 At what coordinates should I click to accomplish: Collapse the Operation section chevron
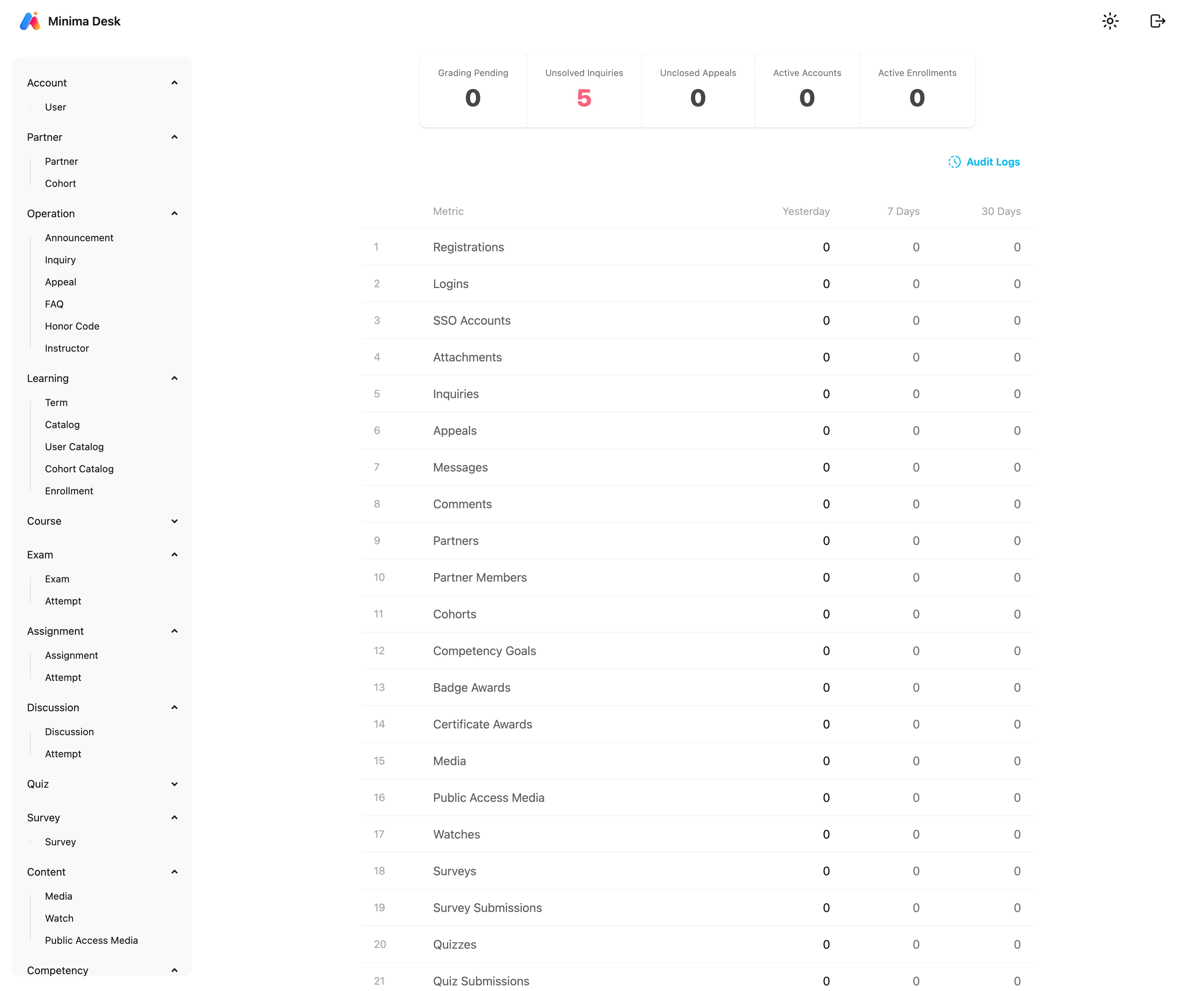174,213
